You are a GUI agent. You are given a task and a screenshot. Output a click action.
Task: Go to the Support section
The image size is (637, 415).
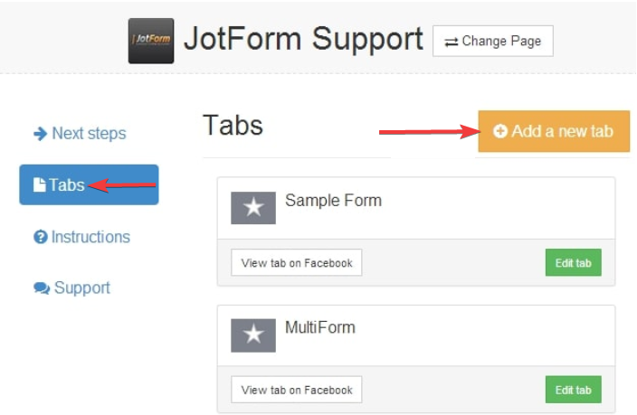point(81,288)
